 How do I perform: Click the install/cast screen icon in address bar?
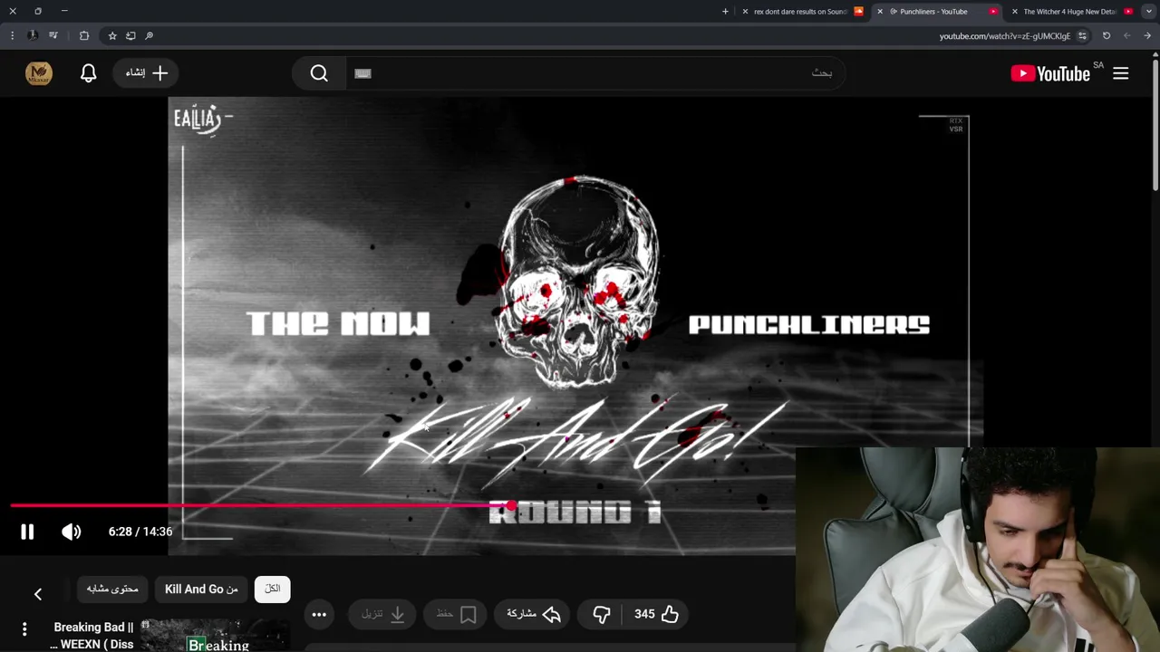click(130, 35)
